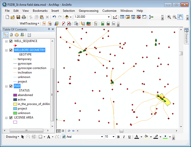
Task: Collapse the WELLBORE GEOMETRY layer
Action: [6, 50]
